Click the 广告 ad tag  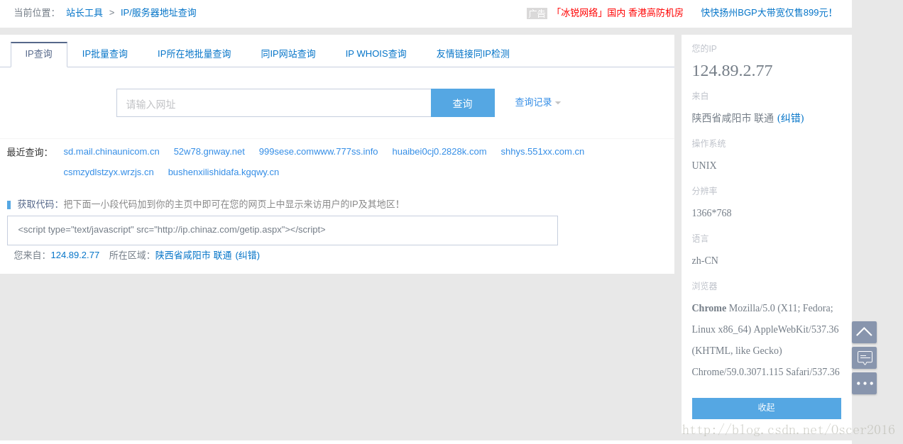pos(537,13)
